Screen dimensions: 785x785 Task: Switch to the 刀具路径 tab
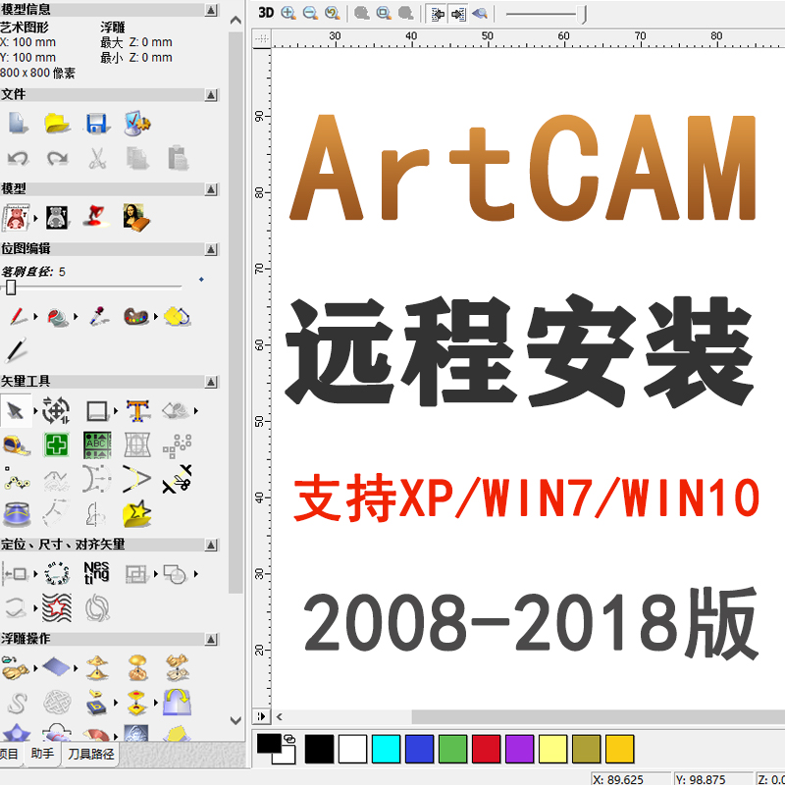click(x=90, y=754)
